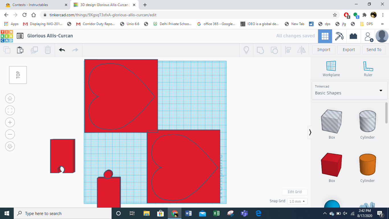Open Word from the taskbar
The height and width of the screenshot is (219, 389).
188,213
